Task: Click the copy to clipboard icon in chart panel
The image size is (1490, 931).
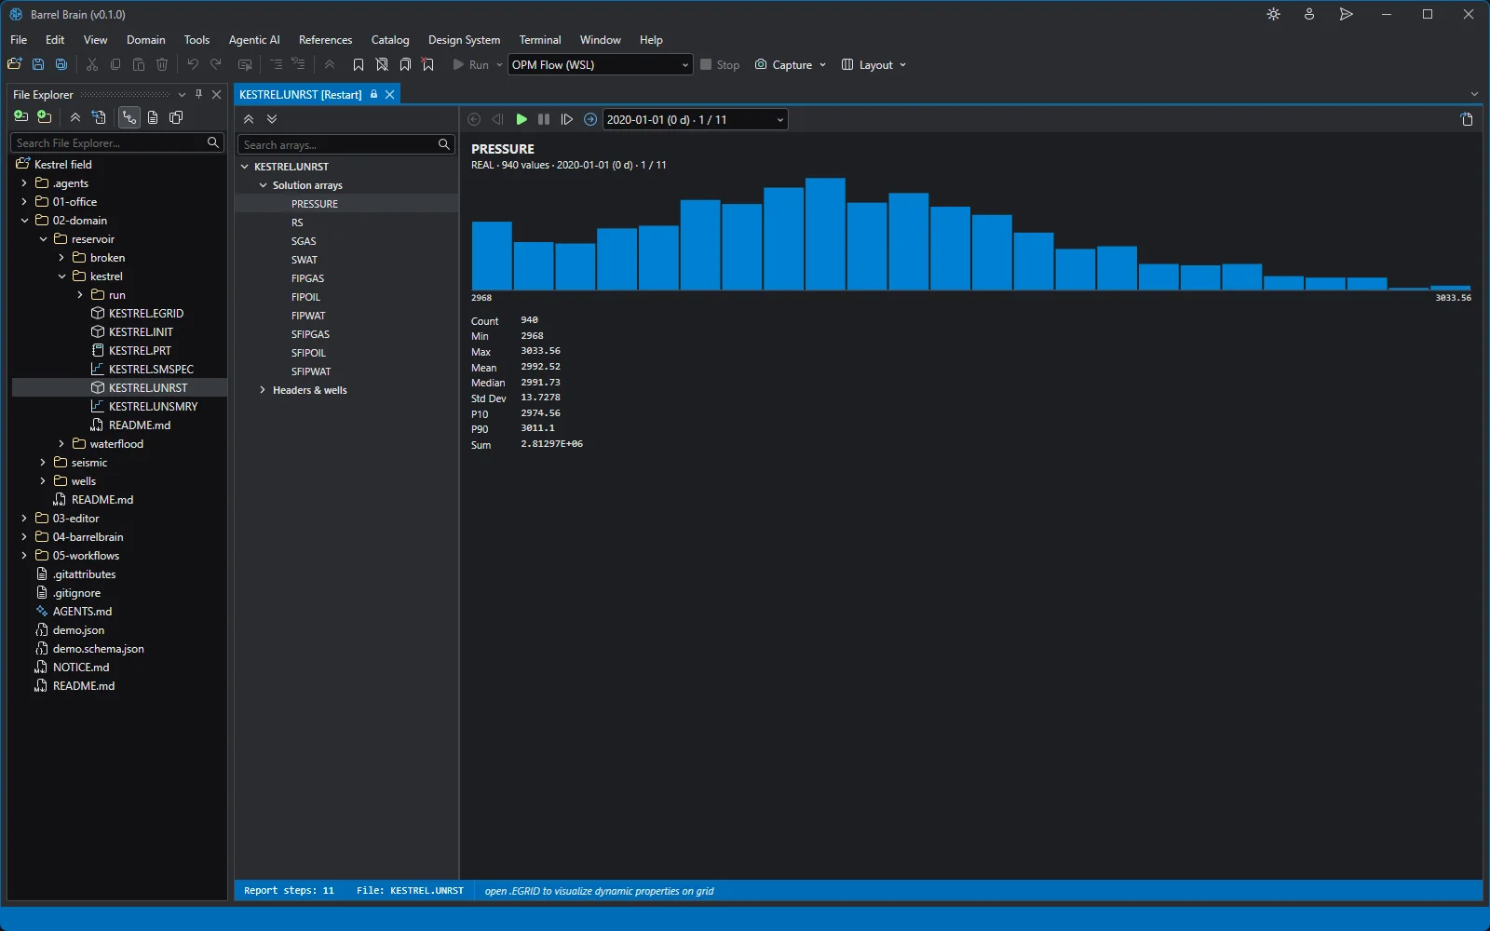Action: [1467, 119]
